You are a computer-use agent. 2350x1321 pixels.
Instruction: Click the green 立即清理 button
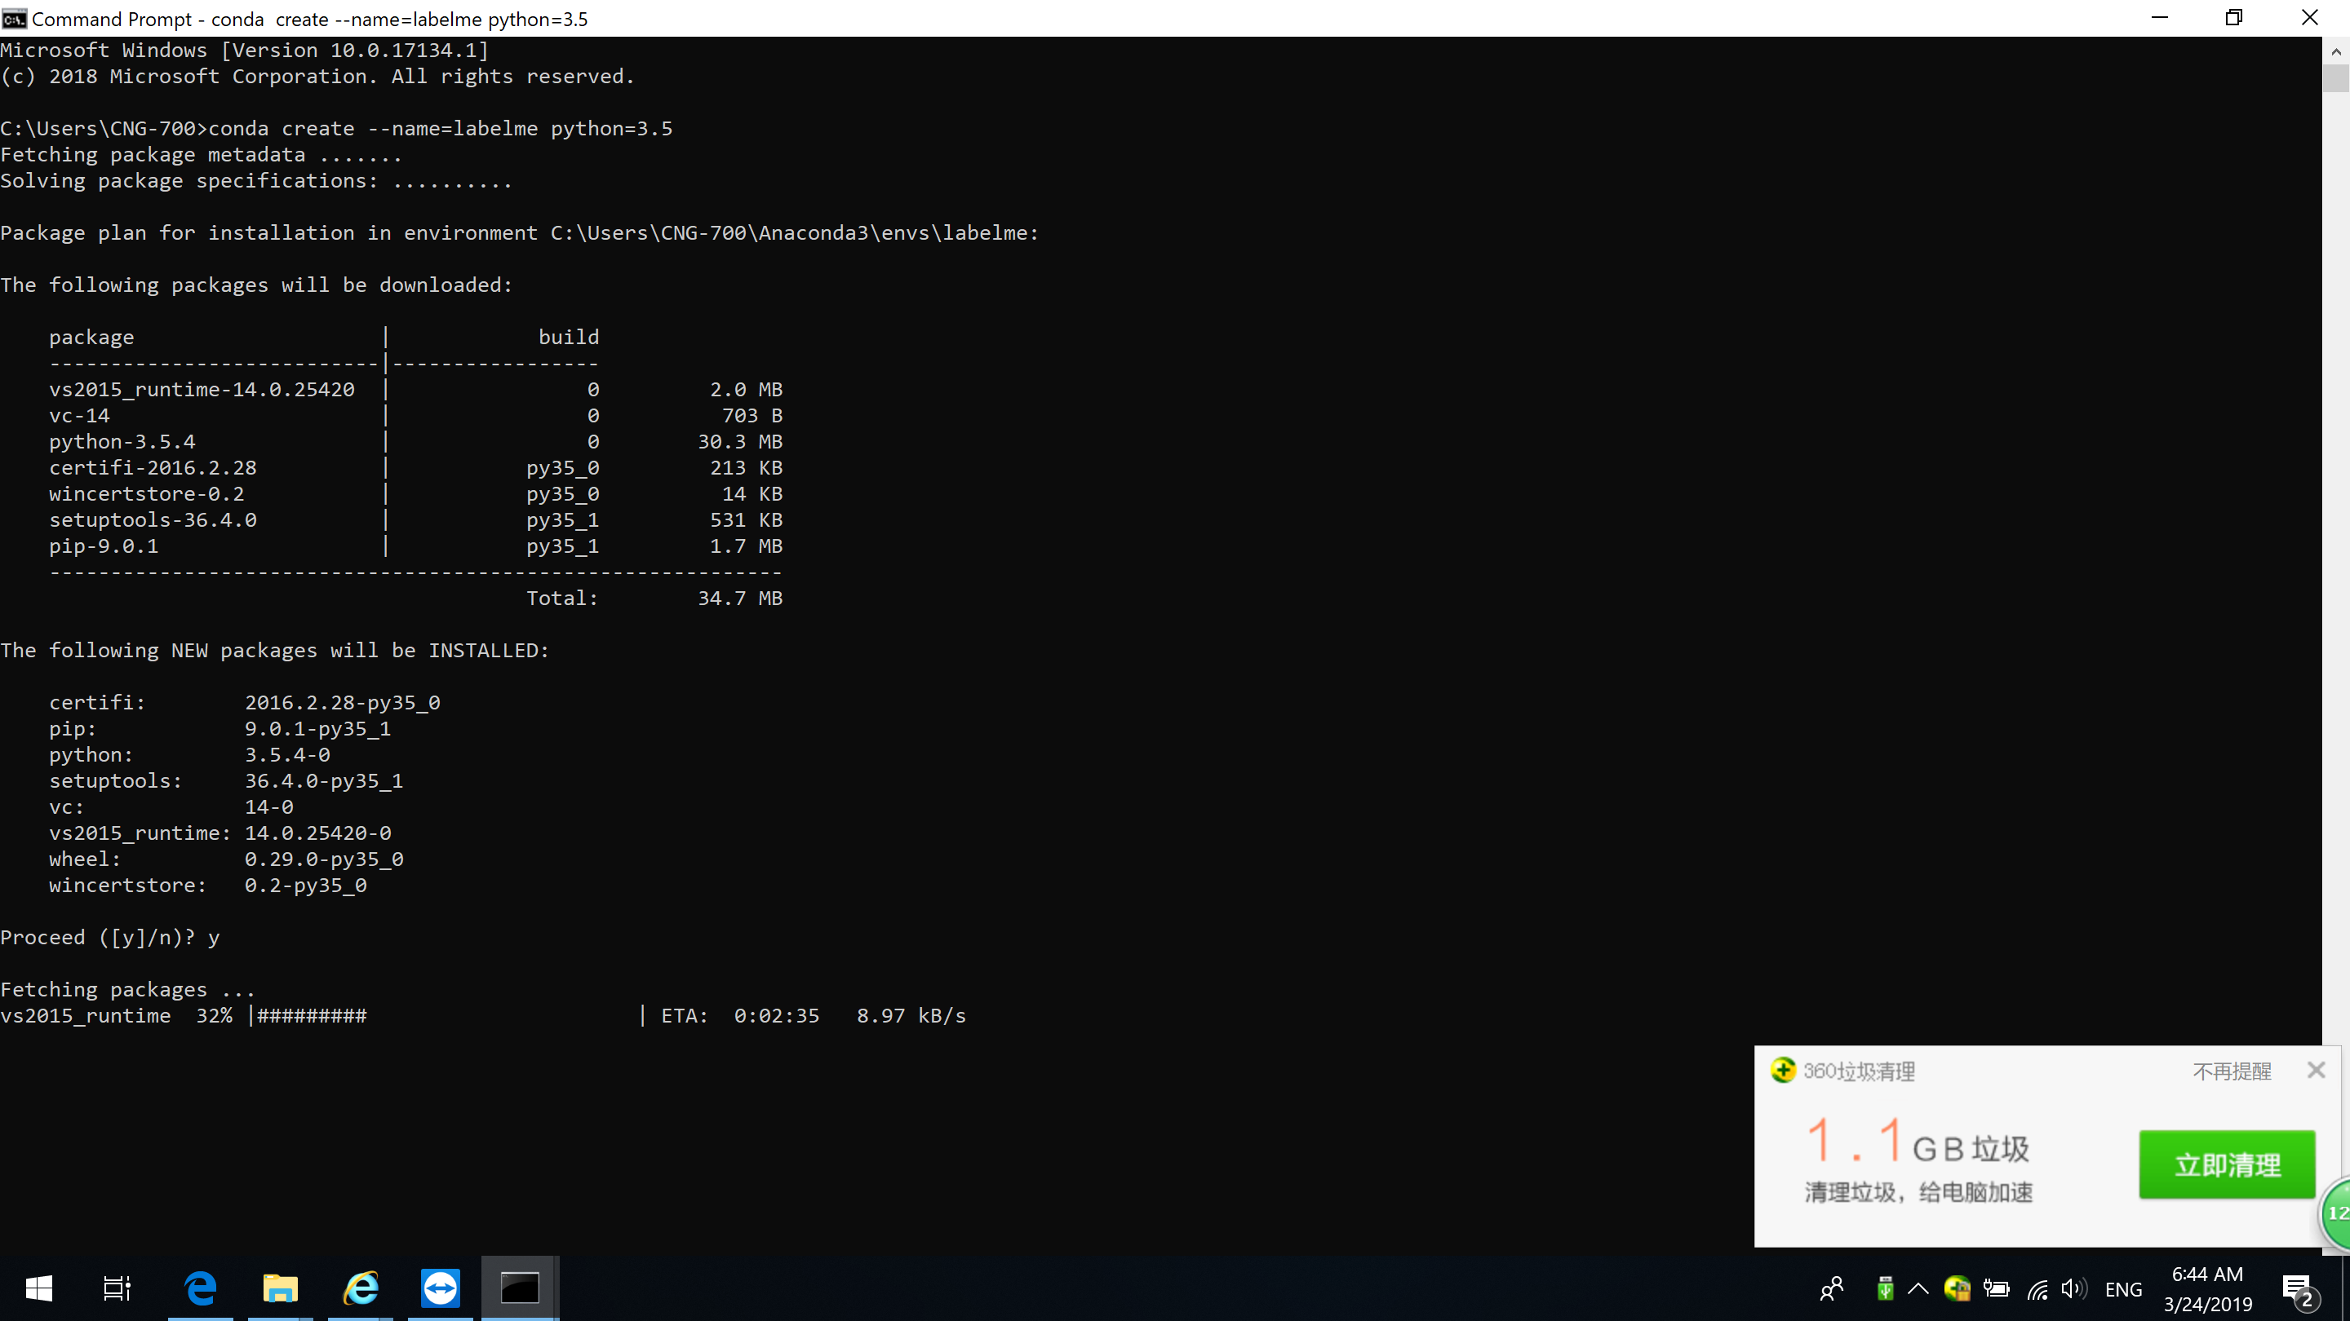click(x=2227, y=1164)
